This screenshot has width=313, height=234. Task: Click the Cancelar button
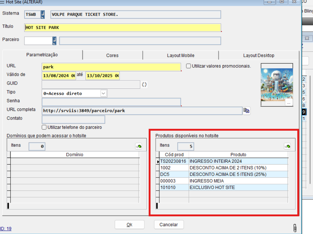coord(169,225)
